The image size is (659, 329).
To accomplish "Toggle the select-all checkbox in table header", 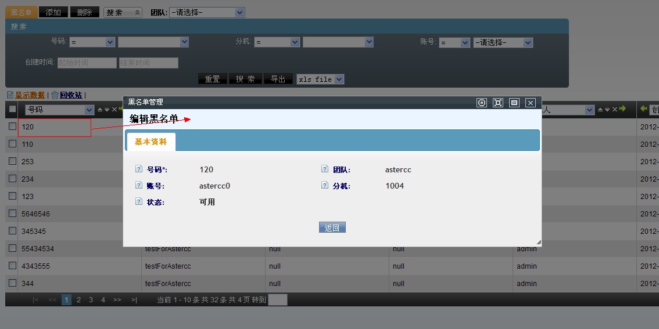I will coord(12,109).
